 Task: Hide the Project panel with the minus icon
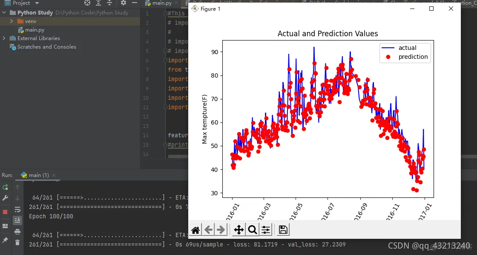point(134,3)
